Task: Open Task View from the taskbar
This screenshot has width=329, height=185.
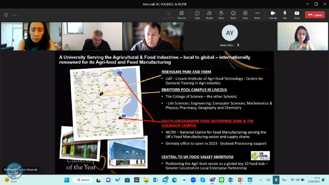Action: pyautogui.click(x=99, y=180)
